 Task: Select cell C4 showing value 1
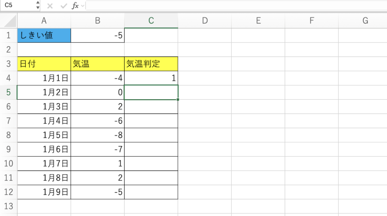151,78
